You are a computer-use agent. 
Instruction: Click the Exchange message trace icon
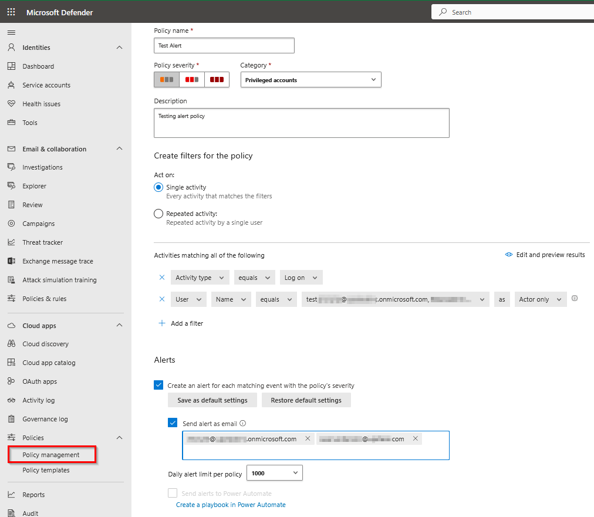pyautogui.click(x=11, y=261)
